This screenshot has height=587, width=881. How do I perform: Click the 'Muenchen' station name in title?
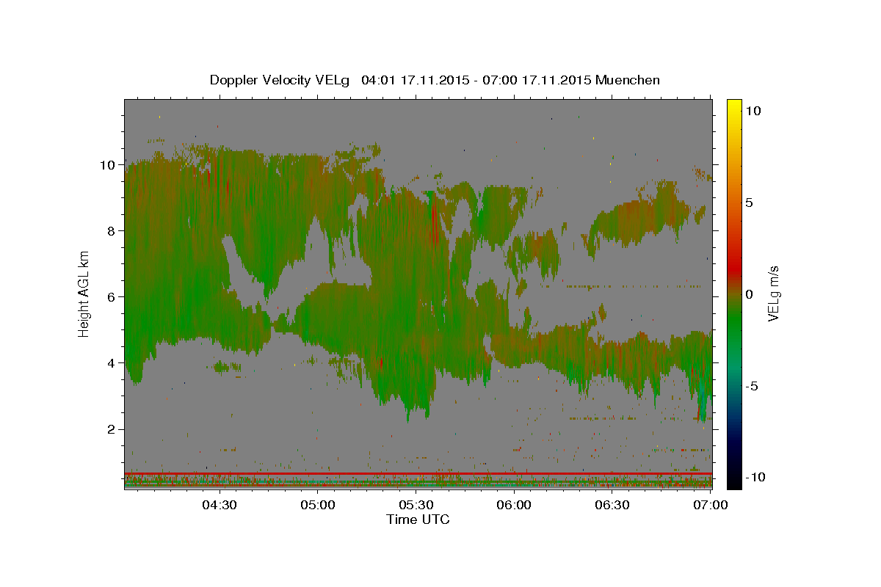point(628,80)
